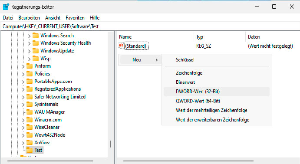
Task: Expand the WindowsUpdate key
Action: coord(29,51)
